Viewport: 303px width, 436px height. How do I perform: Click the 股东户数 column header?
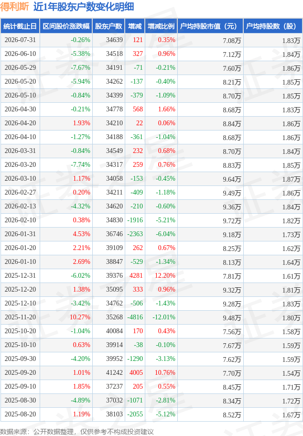(108, 26)
